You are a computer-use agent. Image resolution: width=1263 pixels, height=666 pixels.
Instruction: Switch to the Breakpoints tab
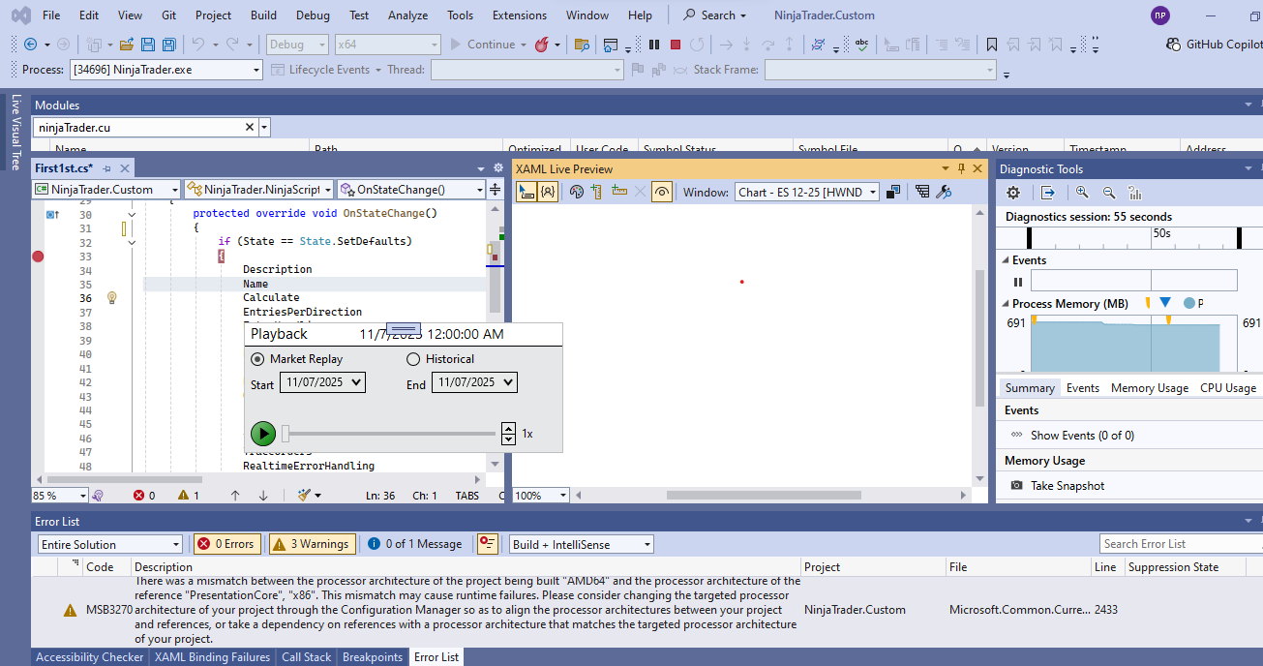[372, 657]
